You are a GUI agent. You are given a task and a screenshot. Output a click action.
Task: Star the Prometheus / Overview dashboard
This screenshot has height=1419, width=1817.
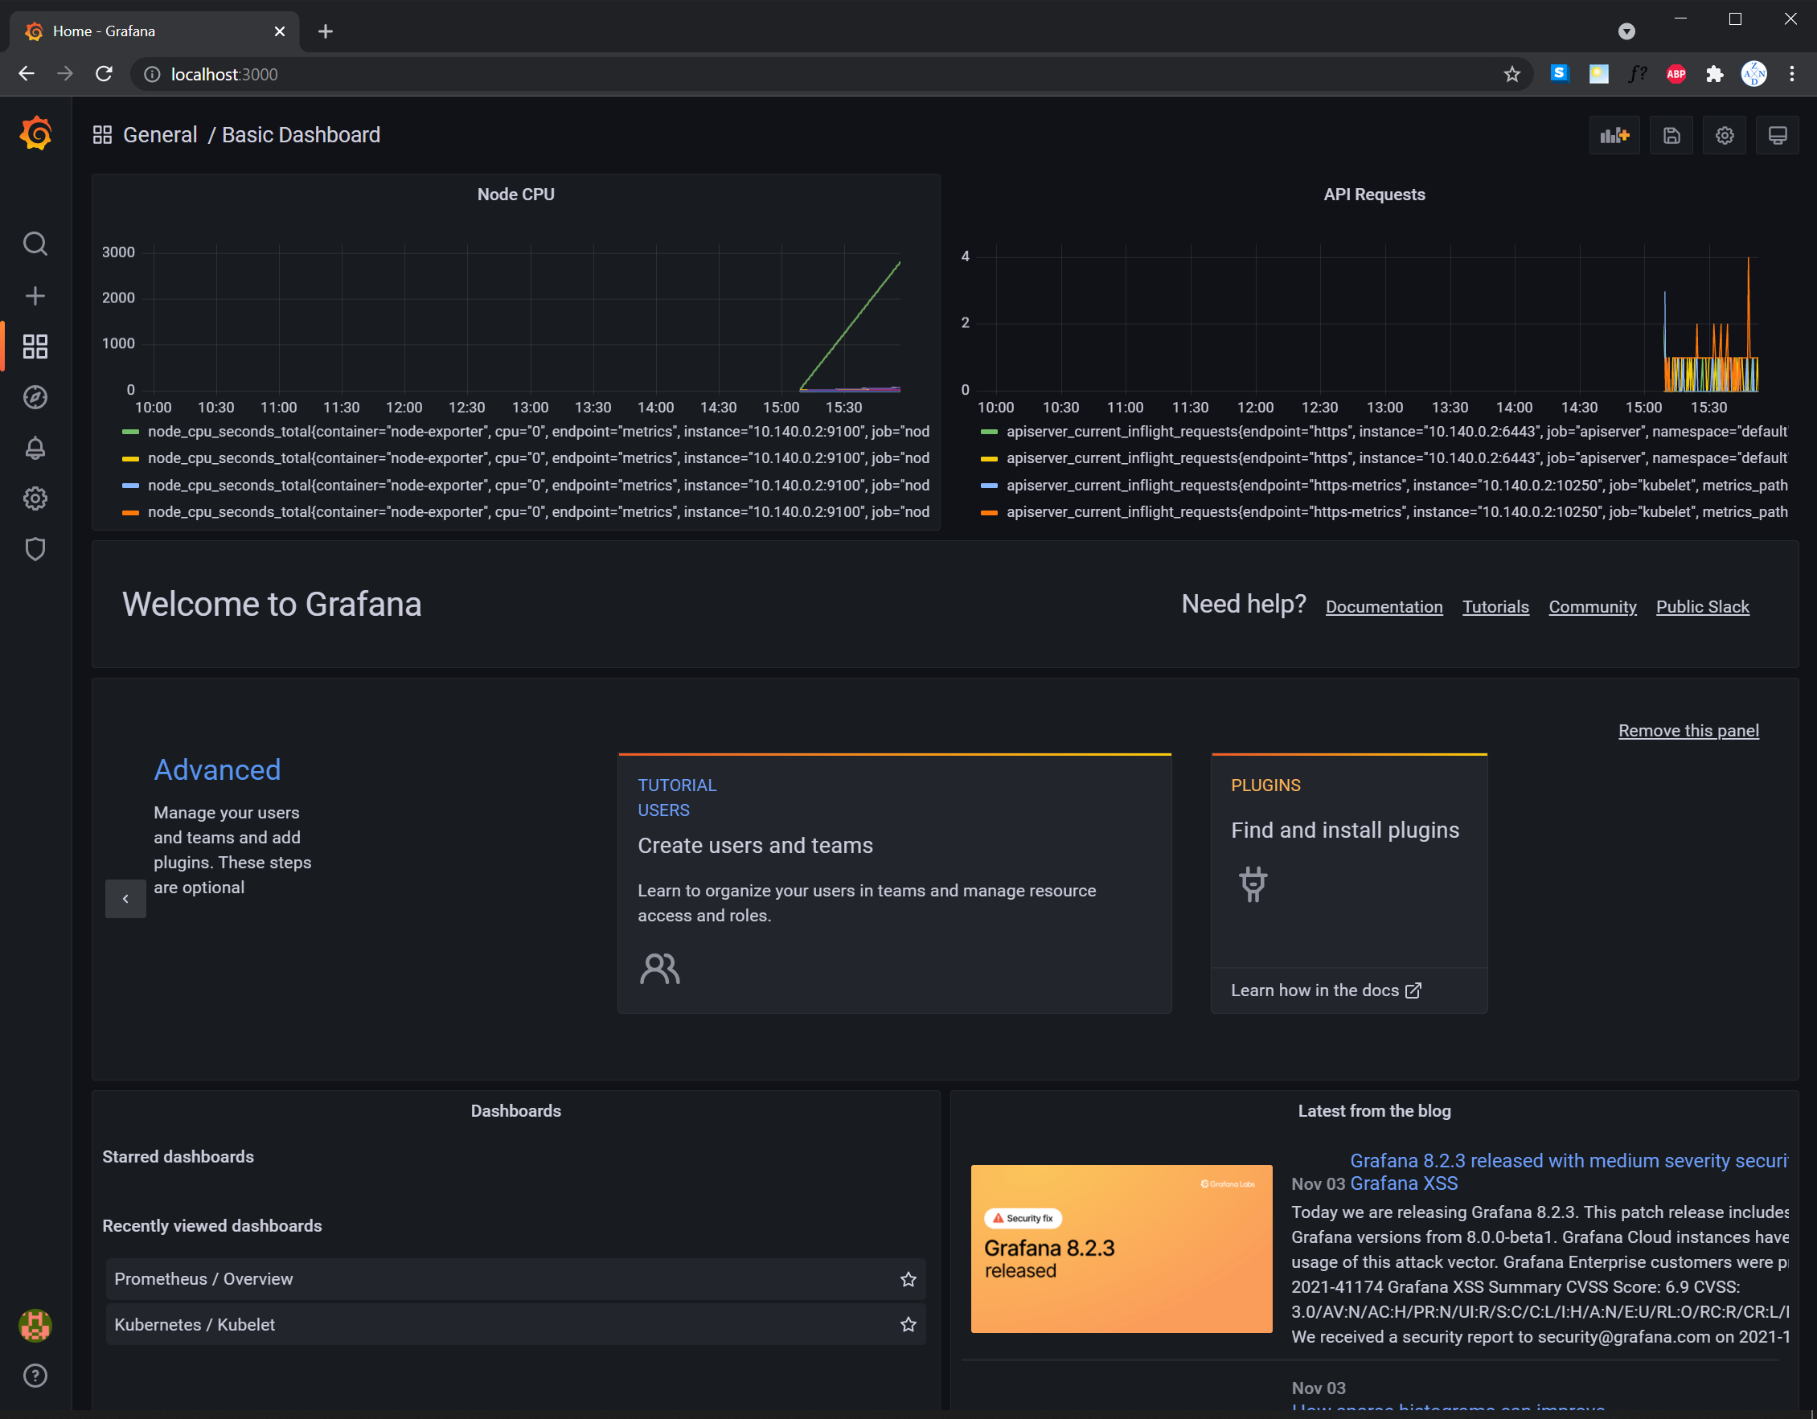pyautogui.click(x=908, y=1279)
